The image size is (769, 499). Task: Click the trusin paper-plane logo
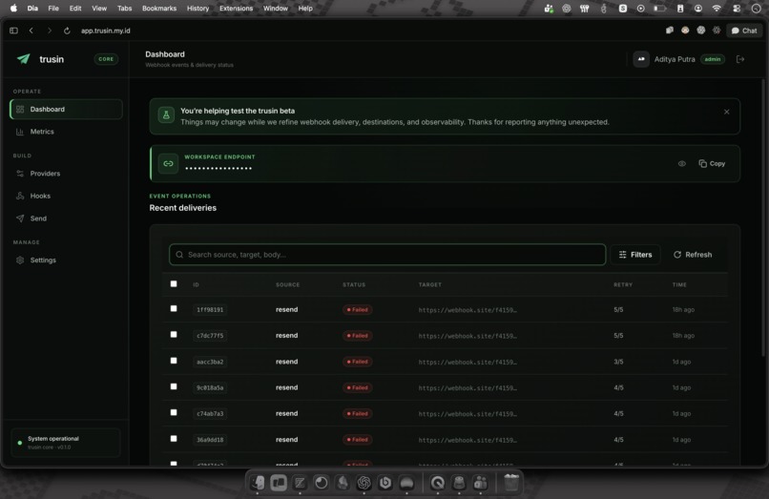point(23,59)
